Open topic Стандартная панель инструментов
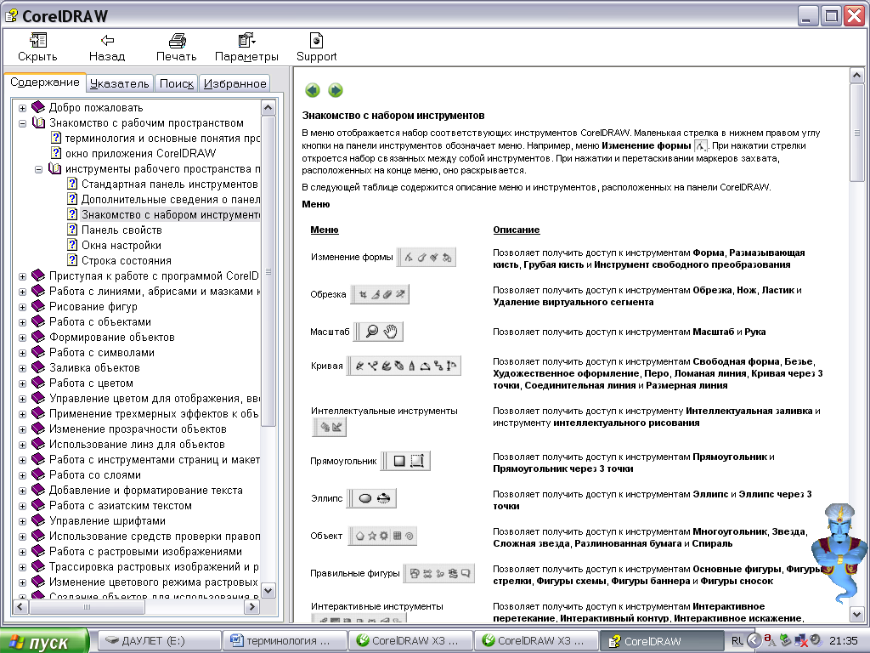This screenshot has height=653, width=870. 169,184
